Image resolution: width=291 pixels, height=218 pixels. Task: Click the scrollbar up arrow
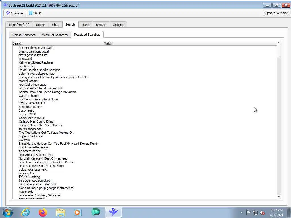pos(278,43)
